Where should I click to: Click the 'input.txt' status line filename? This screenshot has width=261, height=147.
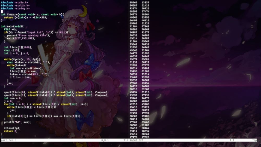pos(136,140)
